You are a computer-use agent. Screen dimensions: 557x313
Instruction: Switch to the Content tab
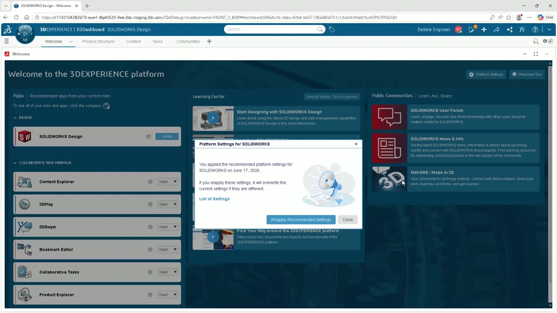pos(133,42)
